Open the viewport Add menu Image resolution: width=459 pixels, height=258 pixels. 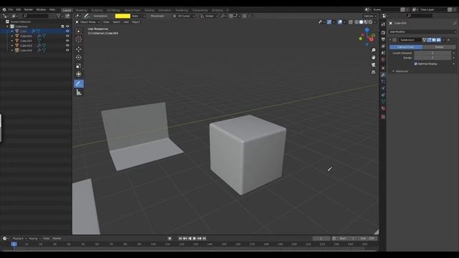[x=126, y=22]
